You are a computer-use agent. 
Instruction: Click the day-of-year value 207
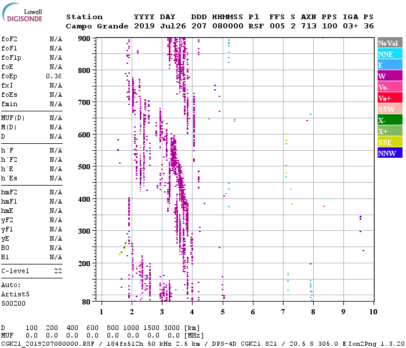[199, 26]
